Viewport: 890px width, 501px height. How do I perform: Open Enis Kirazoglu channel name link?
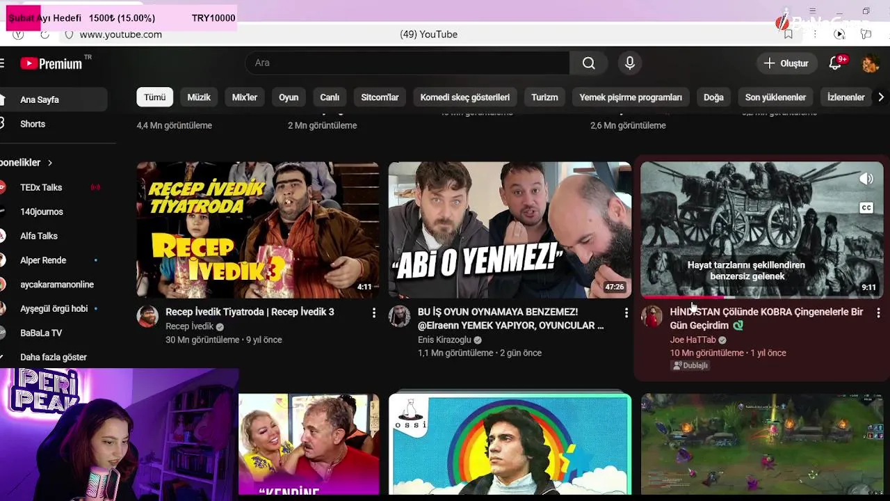(x=444, y=340)
